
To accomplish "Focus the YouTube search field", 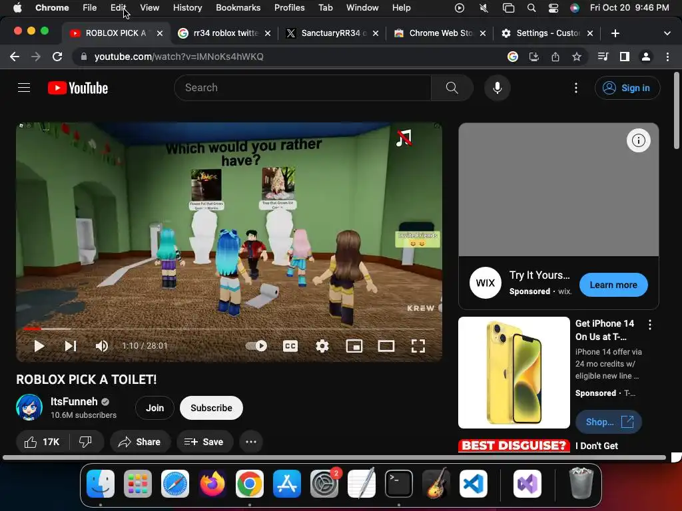I will (x=303, y=88).
